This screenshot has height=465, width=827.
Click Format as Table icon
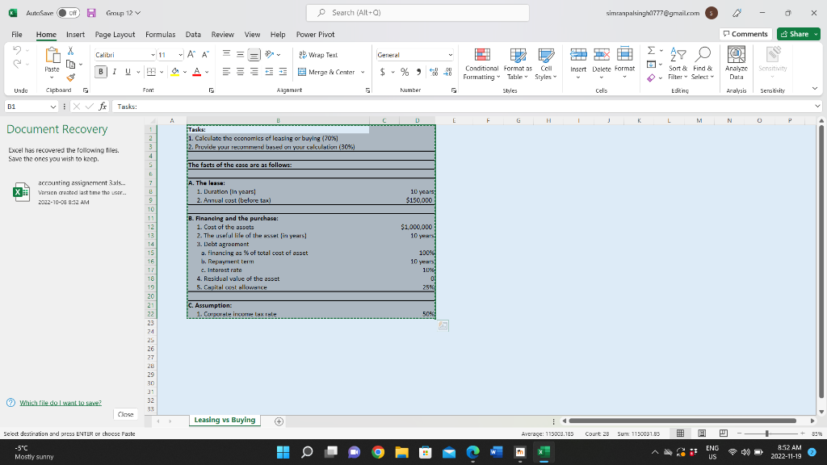(x=518, y=64)
